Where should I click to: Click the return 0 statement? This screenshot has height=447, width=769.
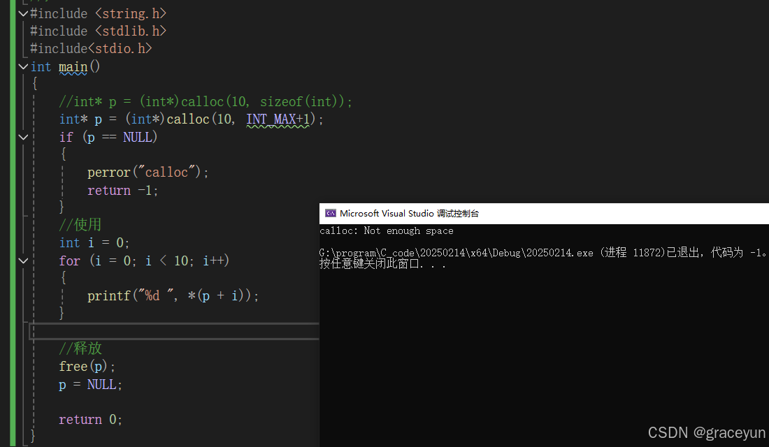[90, 420]
